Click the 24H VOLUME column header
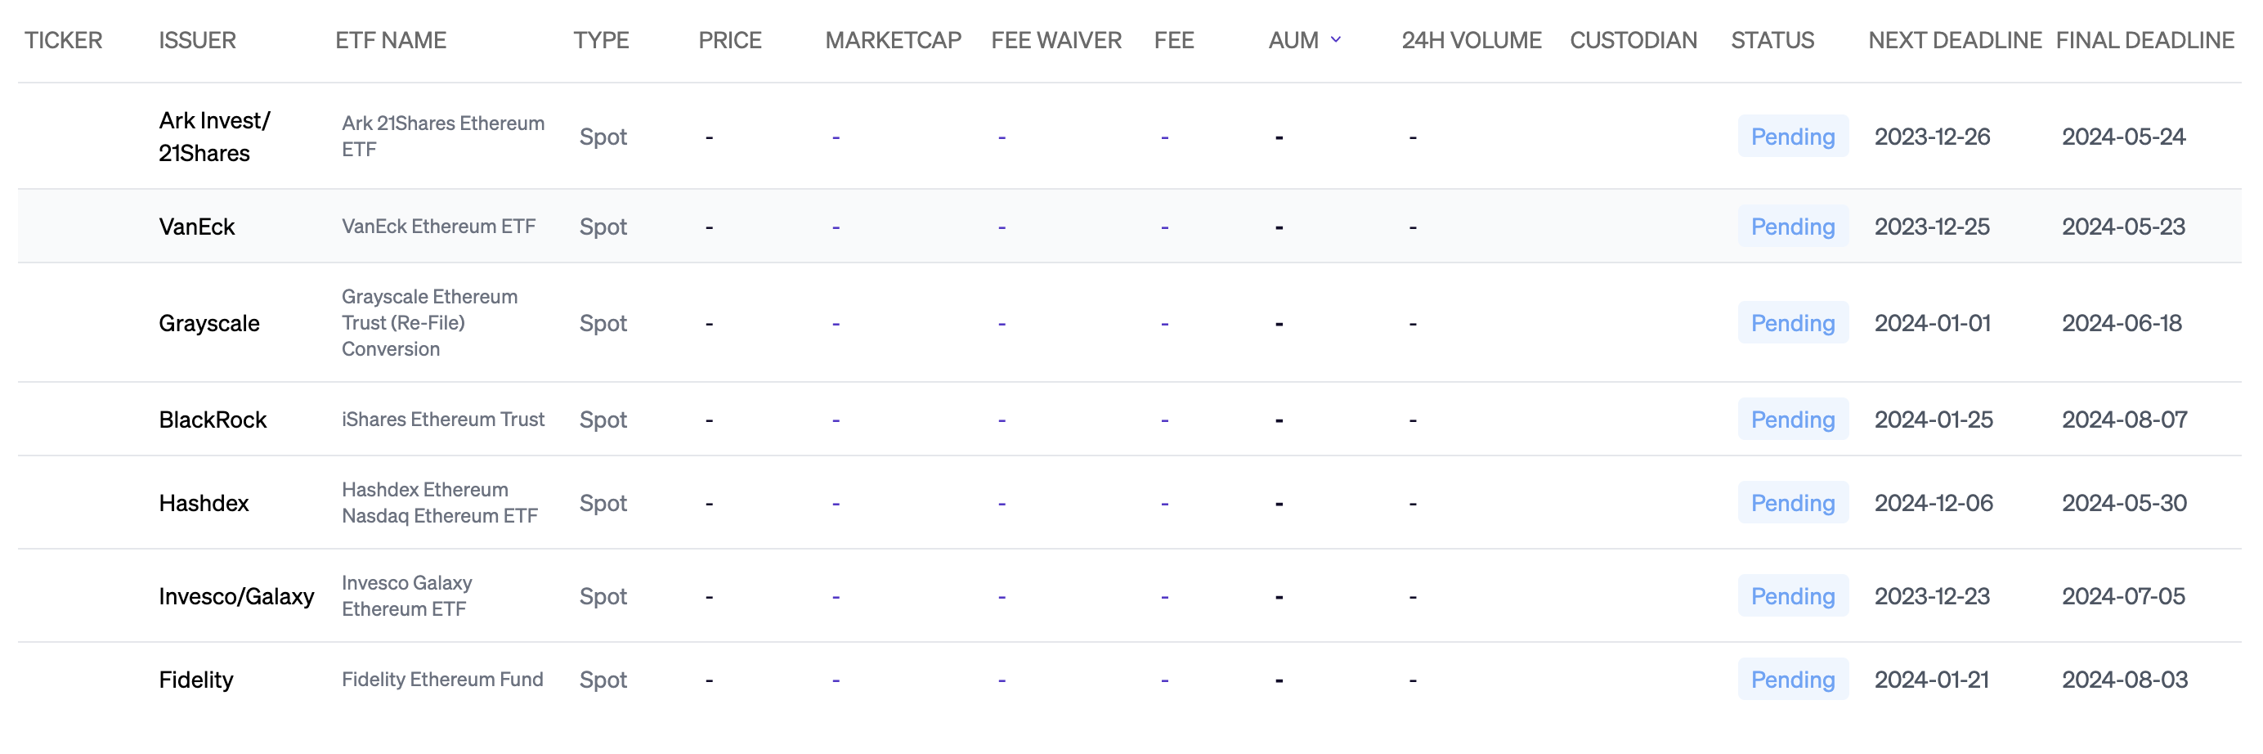Viewport: 2263px width, 754px height. click(x=1472, y=40)
